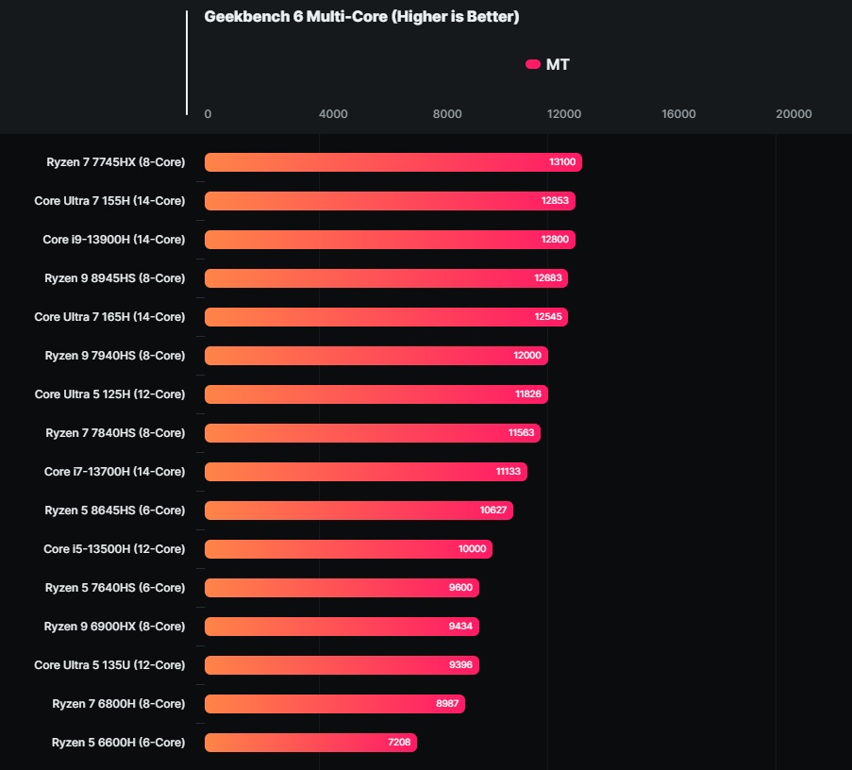This screenshot has width=852, height=770.
Task: Select the Ryzen 7 7840HS (8-Core) label
Action: (x=115, y=432)
